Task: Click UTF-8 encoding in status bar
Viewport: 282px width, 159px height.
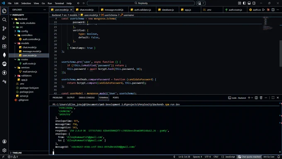Action: 207,157
